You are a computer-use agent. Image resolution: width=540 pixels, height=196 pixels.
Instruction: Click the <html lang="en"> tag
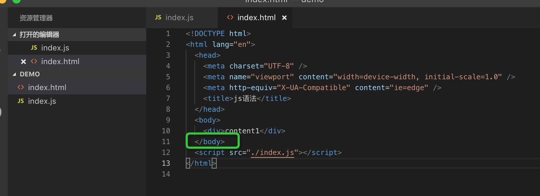220,44
